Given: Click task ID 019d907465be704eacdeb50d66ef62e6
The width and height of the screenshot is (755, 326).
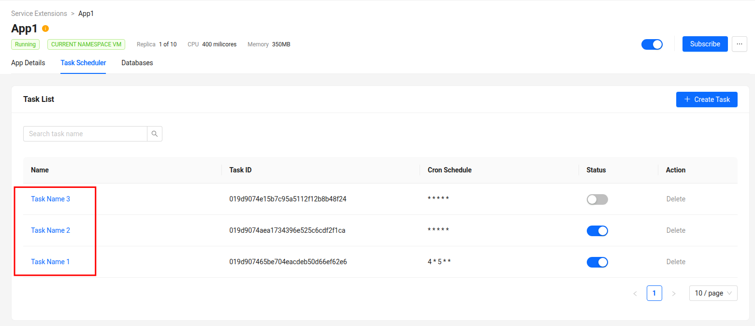Looking at the screenshot, I should point(288,262).
